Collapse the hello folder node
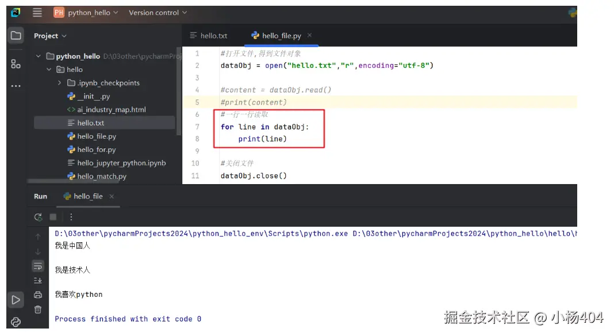 click(x=49, y=70)
